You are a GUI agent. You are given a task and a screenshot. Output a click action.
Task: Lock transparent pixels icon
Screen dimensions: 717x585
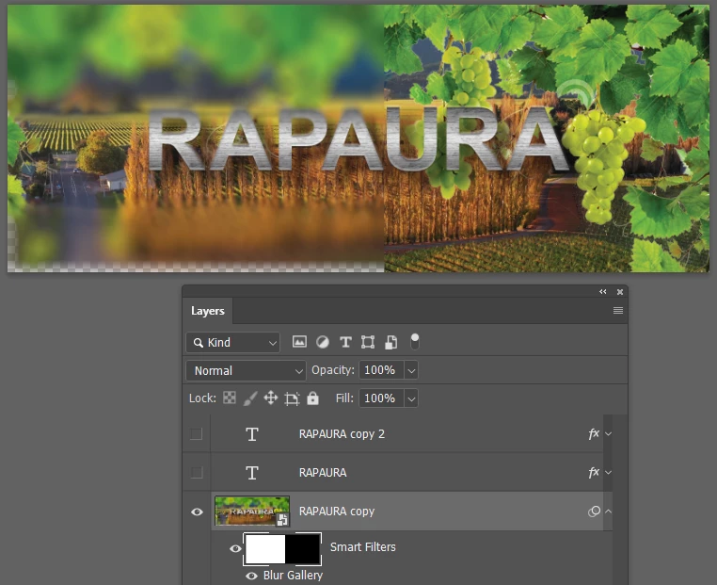[229, 398]
